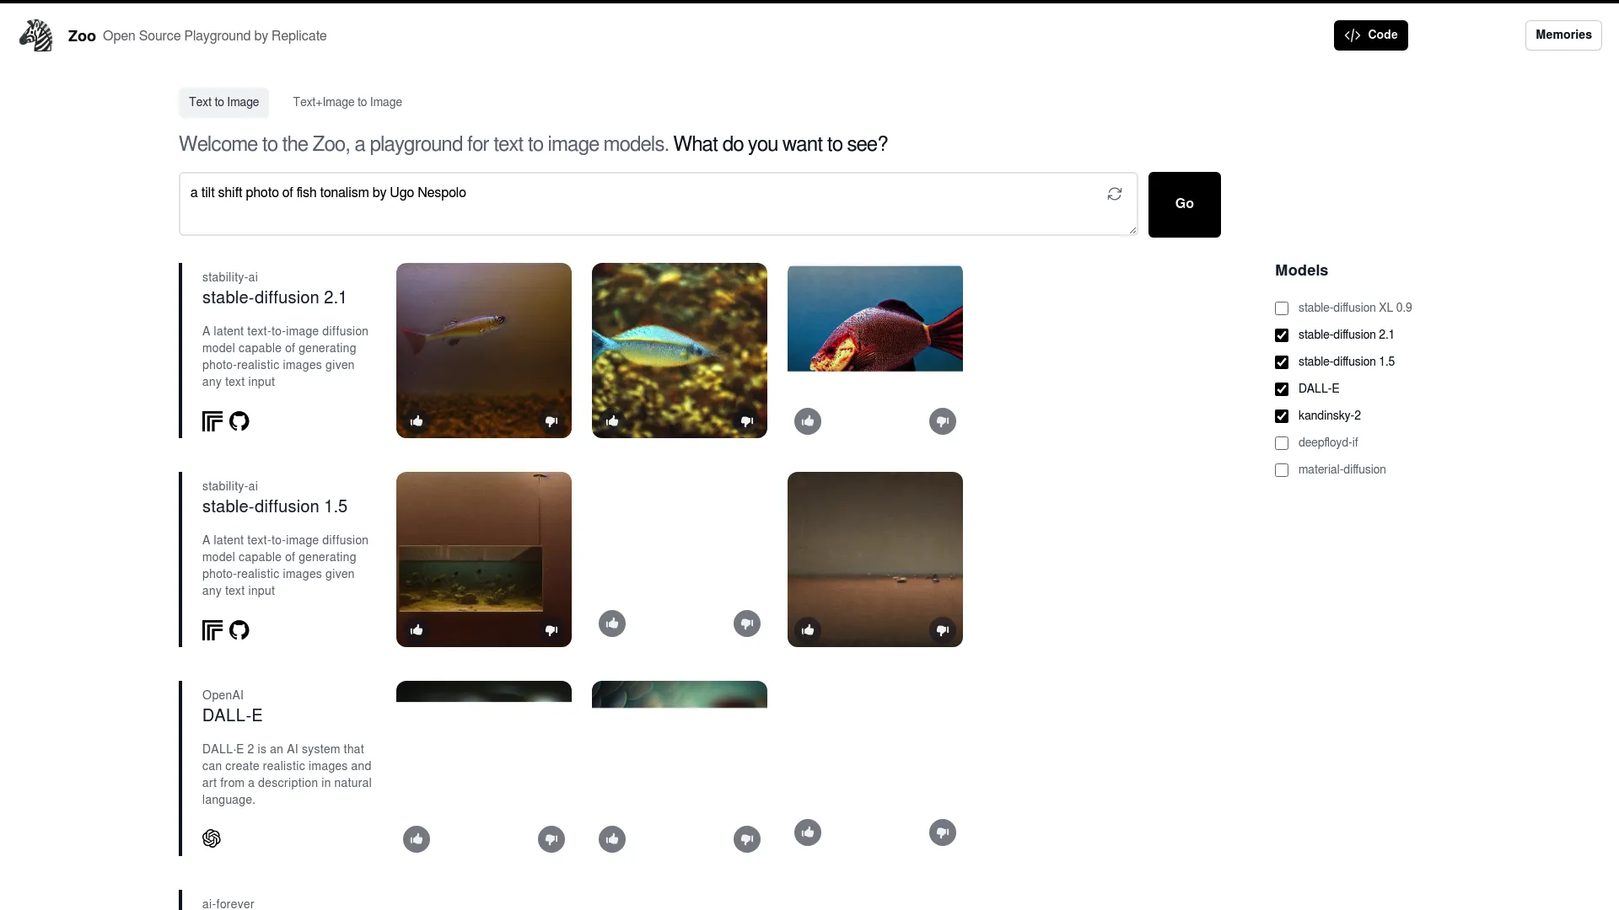Like the aquarium photo from stable-diffusion 1.5
The image size is (1619, 910).
pos(417,629)
